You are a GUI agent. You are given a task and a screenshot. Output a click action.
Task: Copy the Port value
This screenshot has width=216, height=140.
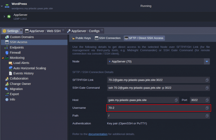point(207,100)
